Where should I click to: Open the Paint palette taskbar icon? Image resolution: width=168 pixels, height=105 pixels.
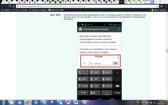coord(85,103)
